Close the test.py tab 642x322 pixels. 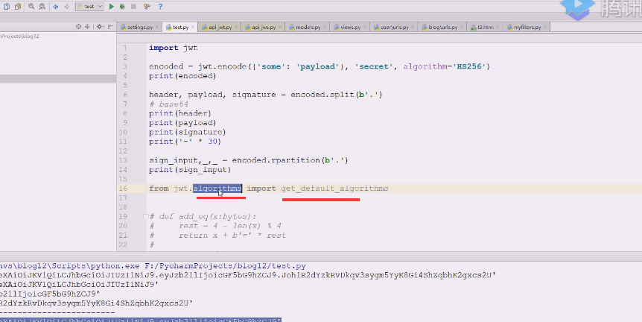pos(193,27)
